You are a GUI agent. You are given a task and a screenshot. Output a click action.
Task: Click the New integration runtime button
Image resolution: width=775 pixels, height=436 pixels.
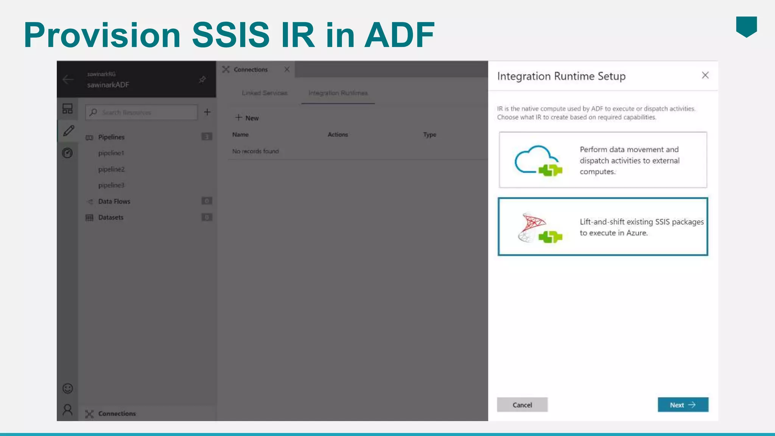[247, 118]
